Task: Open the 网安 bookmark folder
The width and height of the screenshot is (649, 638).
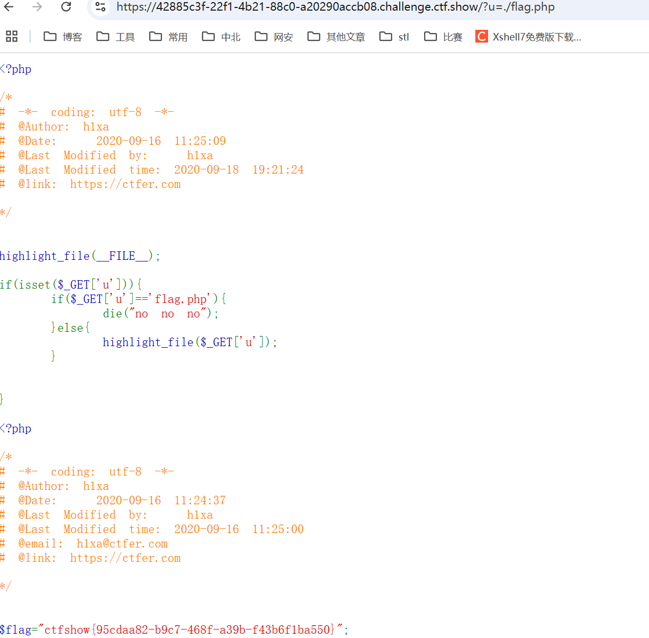Action: coord(274,37)
